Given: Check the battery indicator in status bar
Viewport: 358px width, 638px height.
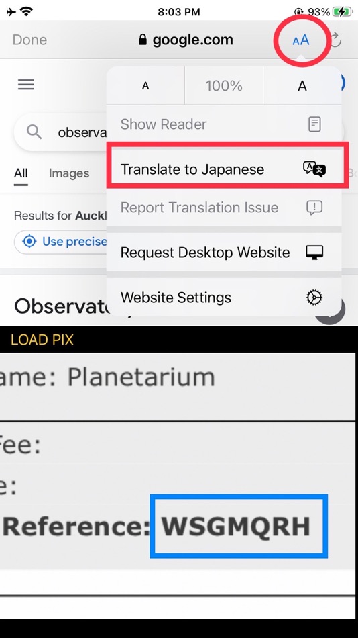Looking at the screenshot, I should click(x=343, y=12).
